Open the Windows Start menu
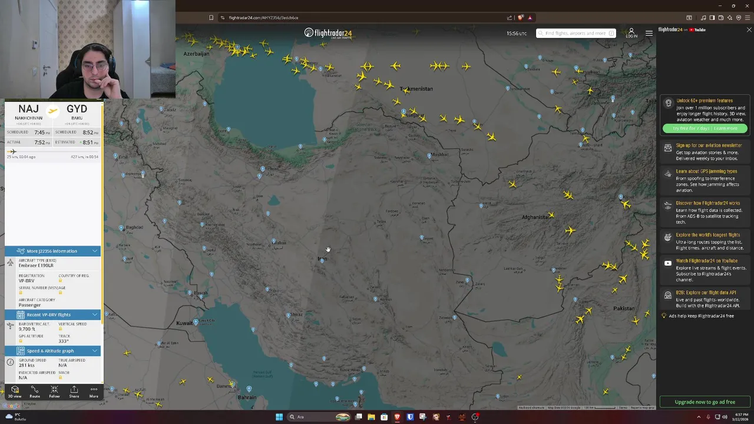Viewport: 754px width, 424px height. (x=279, y=417)
